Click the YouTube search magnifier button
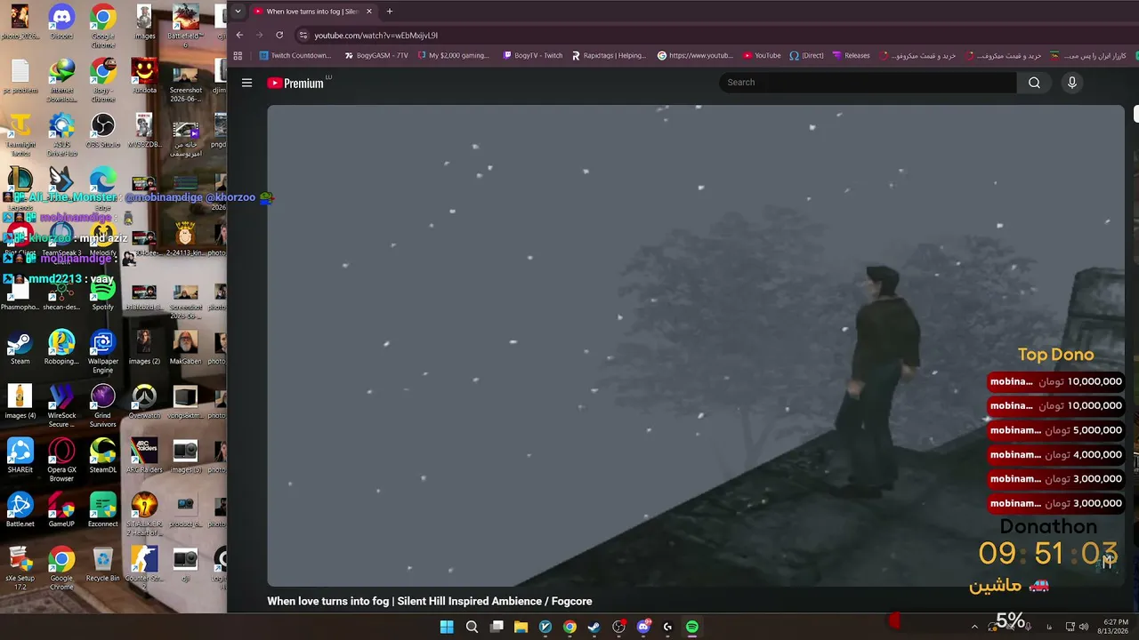Screen dimensions: 1139x640 pos(1034,83)
